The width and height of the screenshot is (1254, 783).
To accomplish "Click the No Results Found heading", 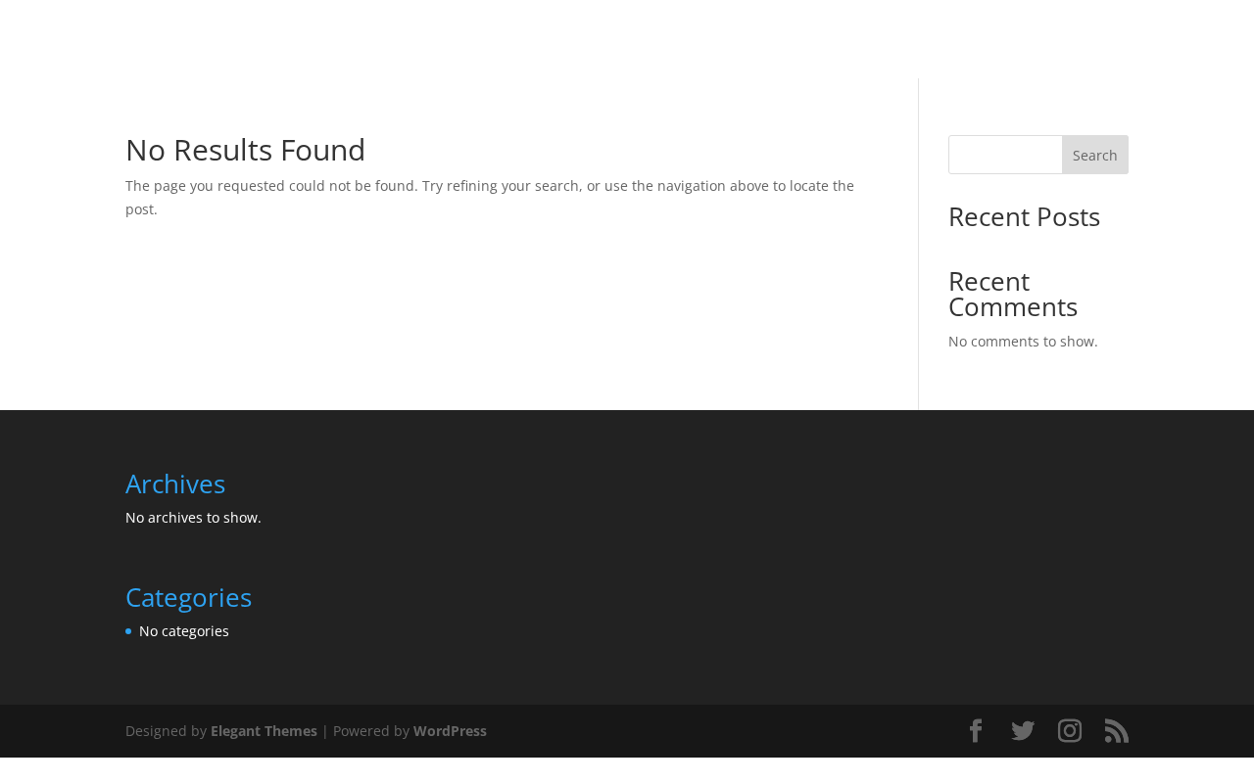I will point(245,150).
